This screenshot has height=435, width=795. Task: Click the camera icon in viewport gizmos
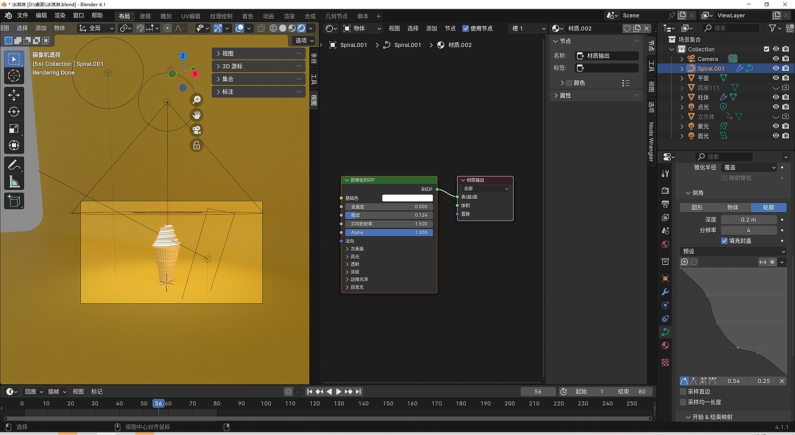(x=196, y=129)
